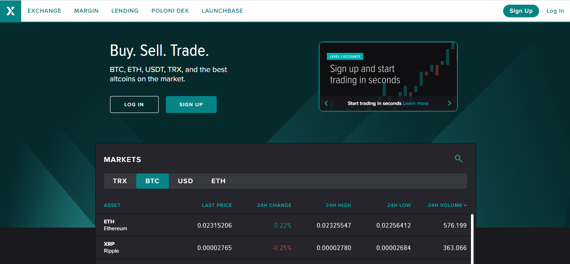
Task: Go to previous banner slide arrow
Action: click(x=326, y=103)
